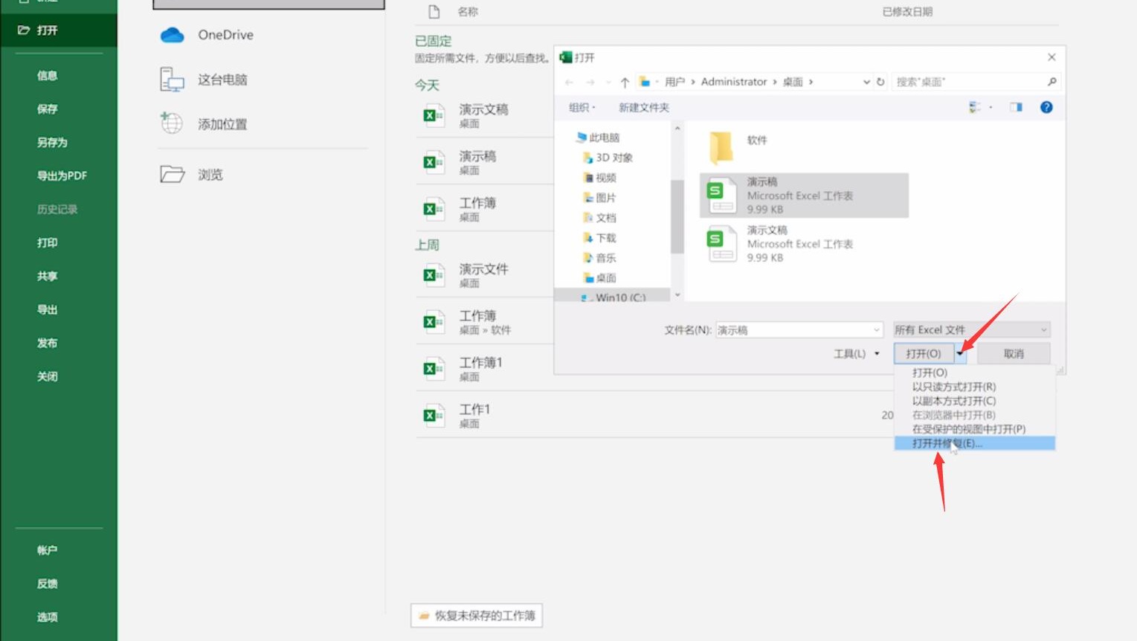Expand the address bar history dropdown

pyautogui.click(x=866, y=82)
